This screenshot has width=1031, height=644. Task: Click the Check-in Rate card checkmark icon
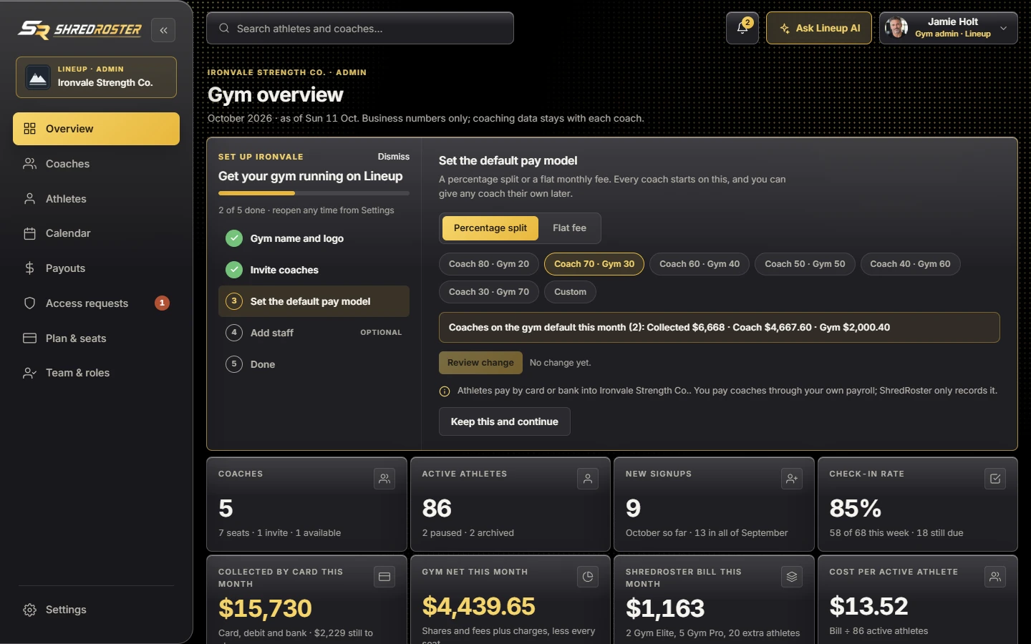(995, 479)
